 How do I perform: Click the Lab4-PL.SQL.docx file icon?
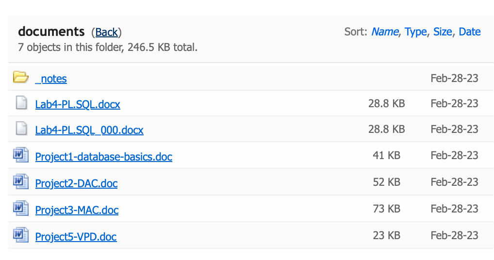click(x=21, y=103)
